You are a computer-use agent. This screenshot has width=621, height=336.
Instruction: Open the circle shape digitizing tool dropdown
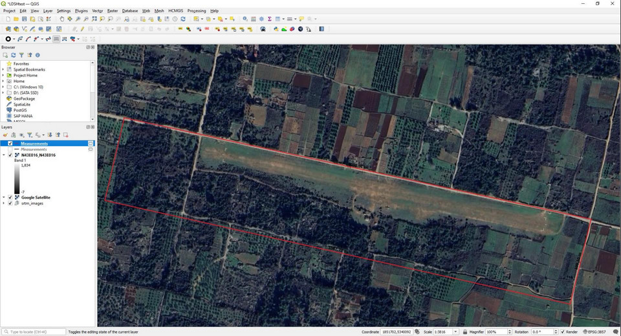[14, 39]
